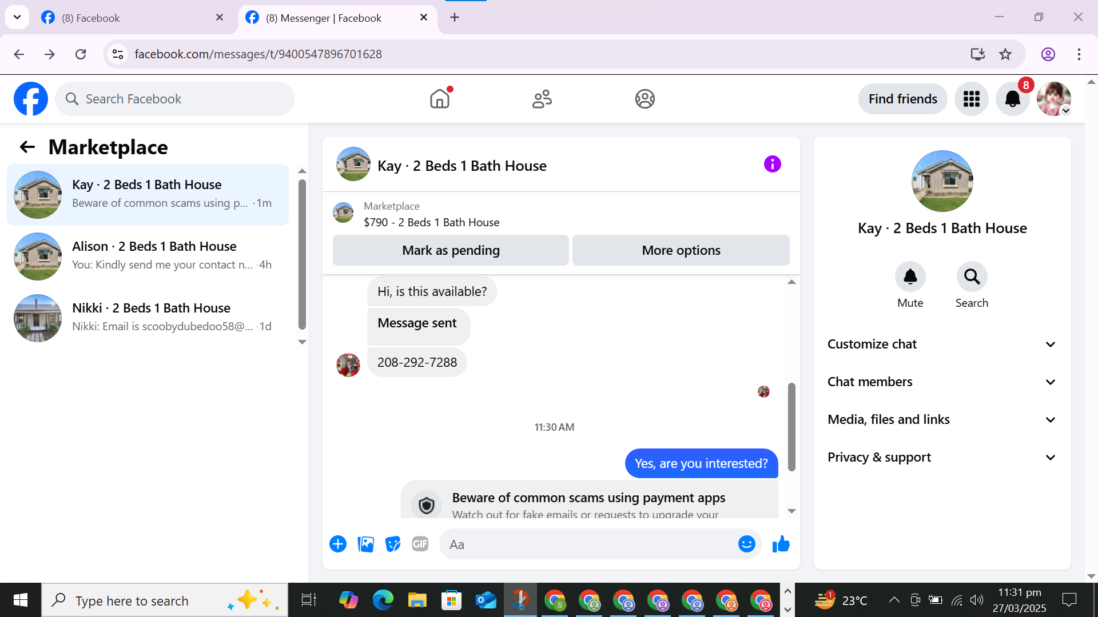Open the notifications bell icon

coord(1012,99)
